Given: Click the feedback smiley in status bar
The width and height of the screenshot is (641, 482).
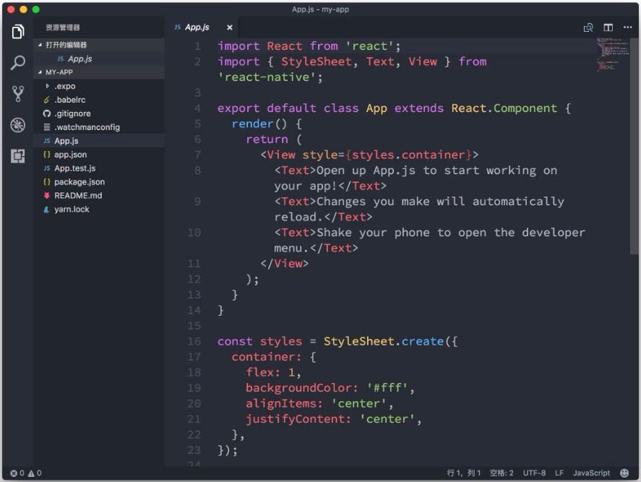Looking at the screenshot, I should click(x=624, y=473).
